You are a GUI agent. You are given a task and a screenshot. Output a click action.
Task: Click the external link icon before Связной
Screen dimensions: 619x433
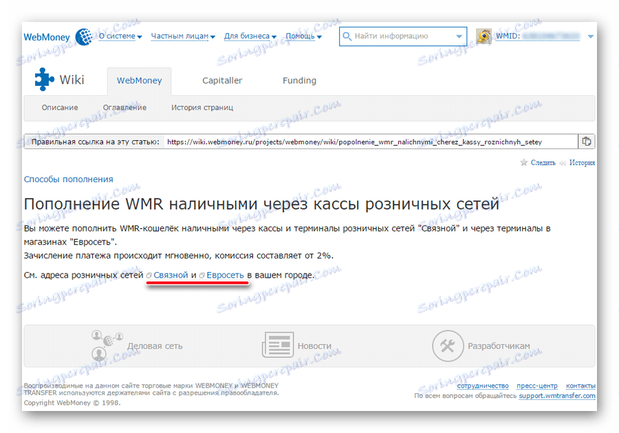149,276
